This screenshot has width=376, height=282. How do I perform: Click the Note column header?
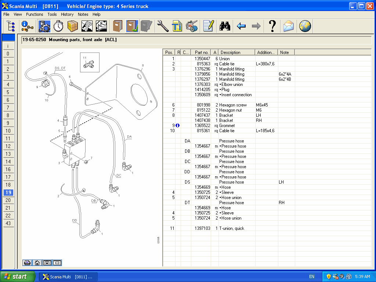coord(286,52)
